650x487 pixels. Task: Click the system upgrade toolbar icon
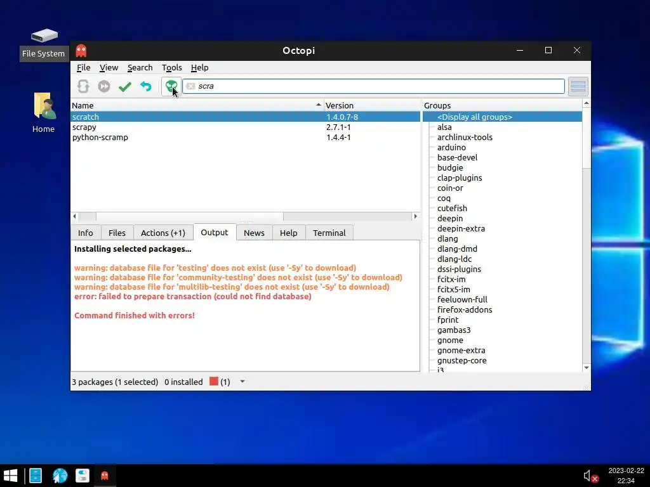104,86
